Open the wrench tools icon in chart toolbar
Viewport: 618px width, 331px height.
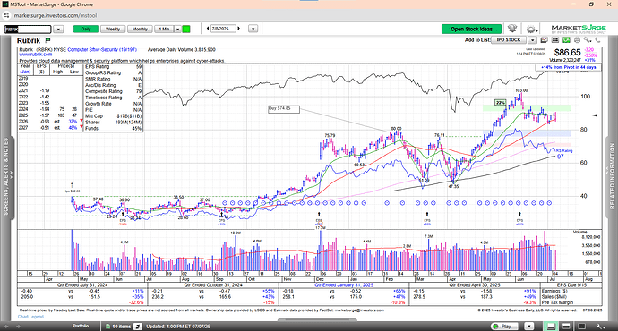coord(588,40)
